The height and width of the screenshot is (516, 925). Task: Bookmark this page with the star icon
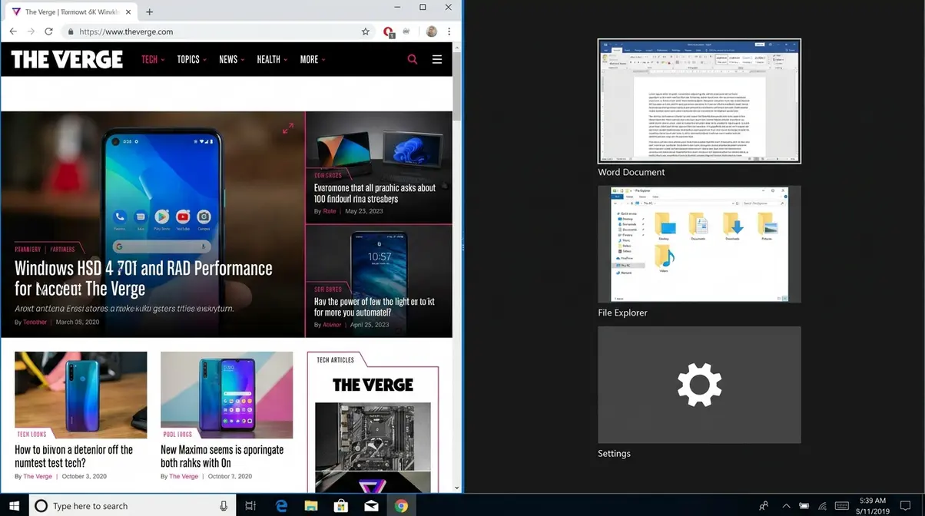click(366, 31)
